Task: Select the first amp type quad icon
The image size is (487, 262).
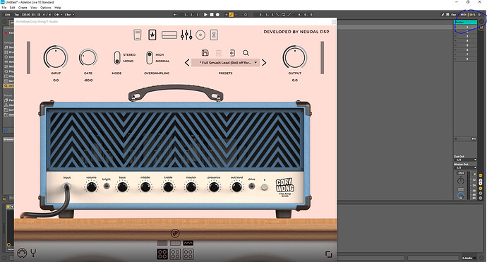Action: click(162, 254)
